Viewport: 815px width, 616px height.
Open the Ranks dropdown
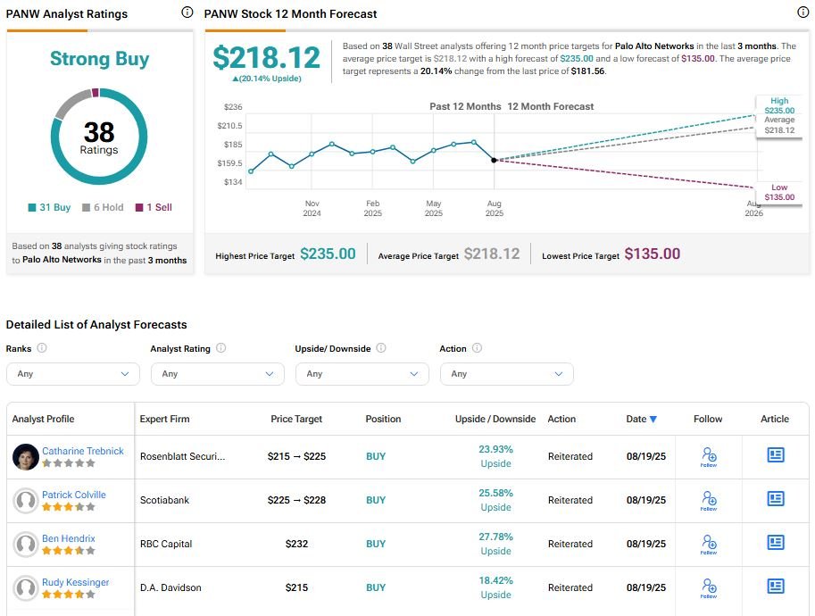(x=72, y=373)
